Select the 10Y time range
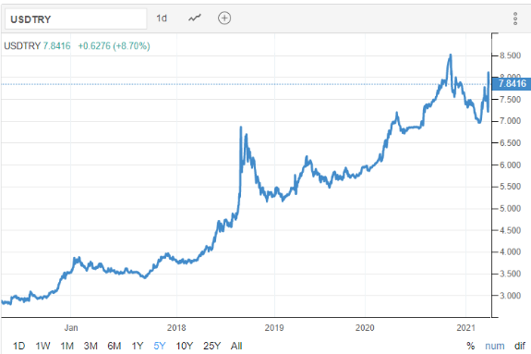 [x=185, y=346]
